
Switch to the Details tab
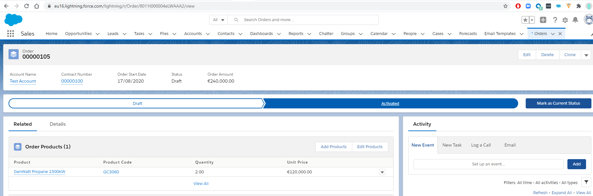[57, 124]
